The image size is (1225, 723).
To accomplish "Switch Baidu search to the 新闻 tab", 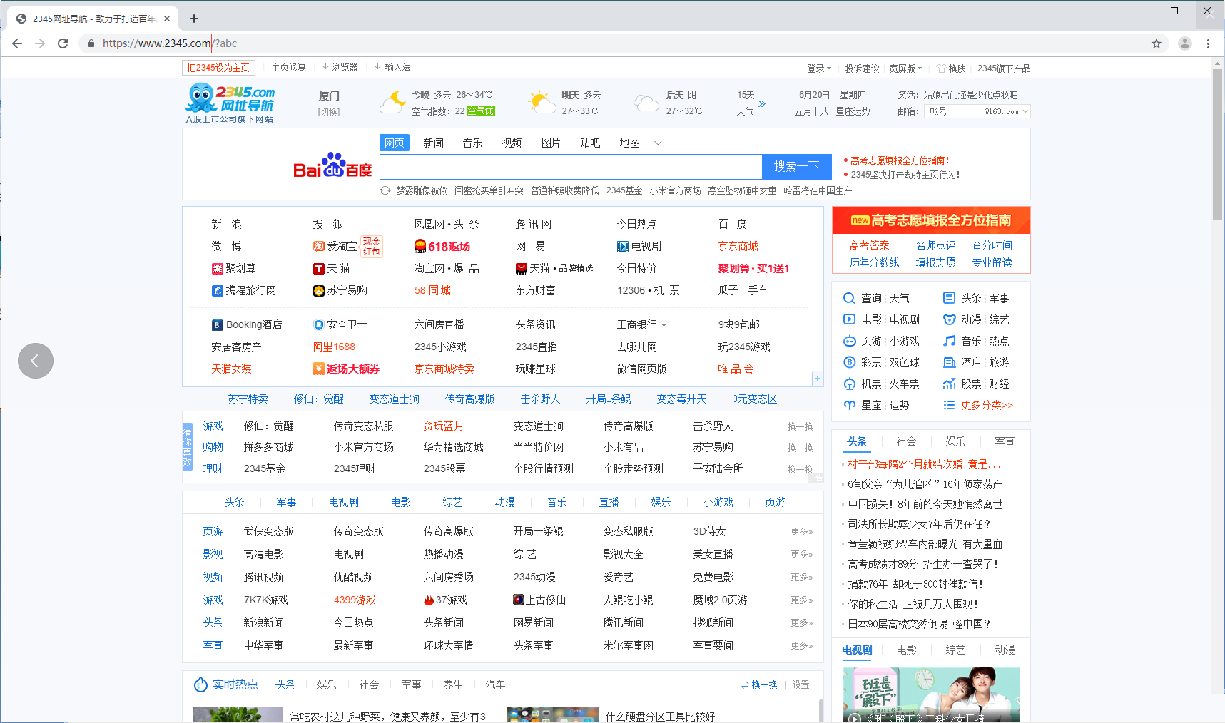I will coord(434,142).
